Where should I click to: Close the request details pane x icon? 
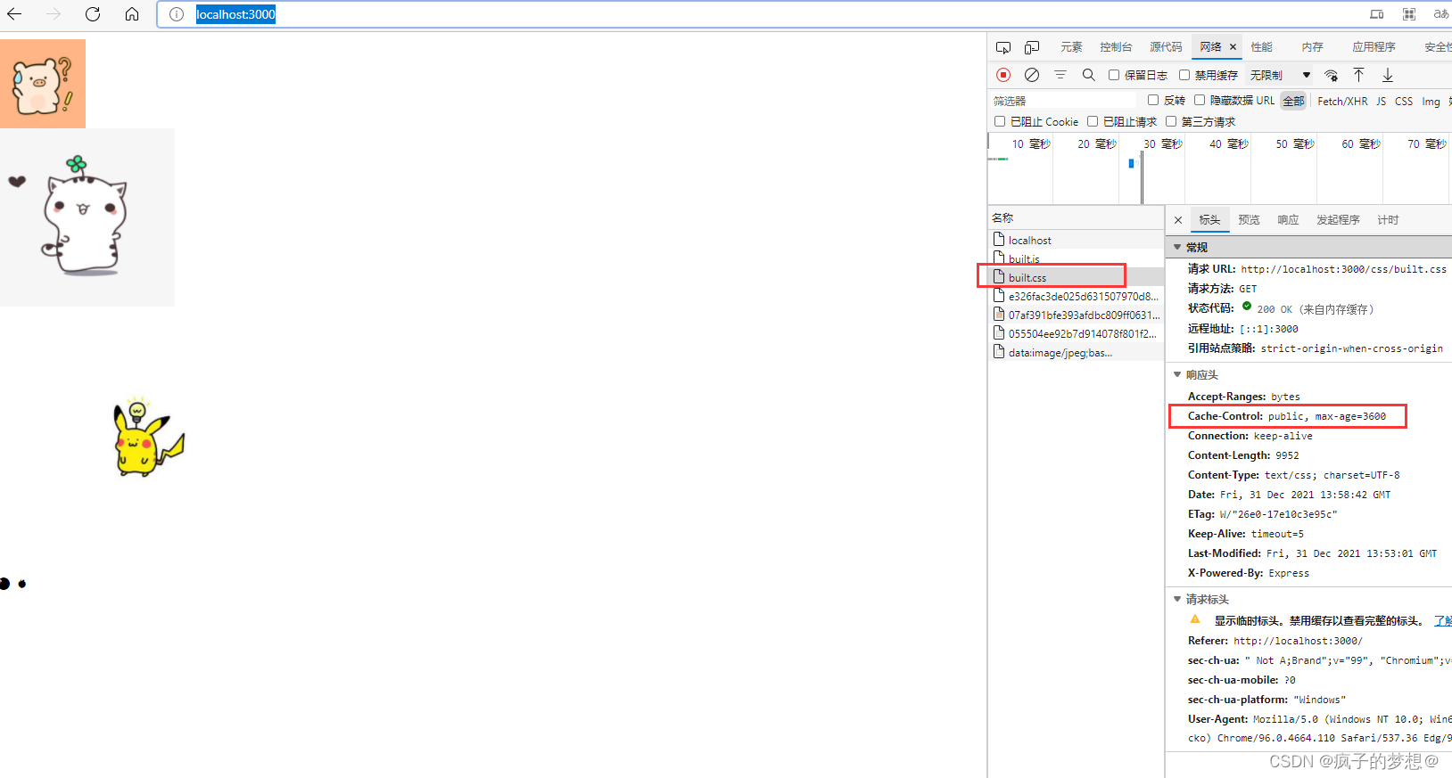tap(1178, 220)
